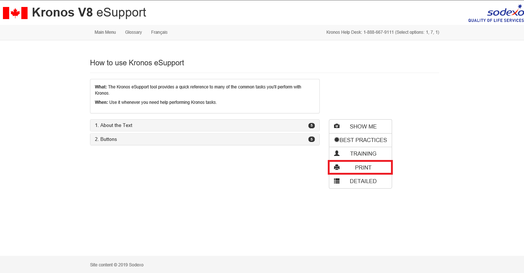
Task: Click the list icon beside DETAILED
Action: 337,181
